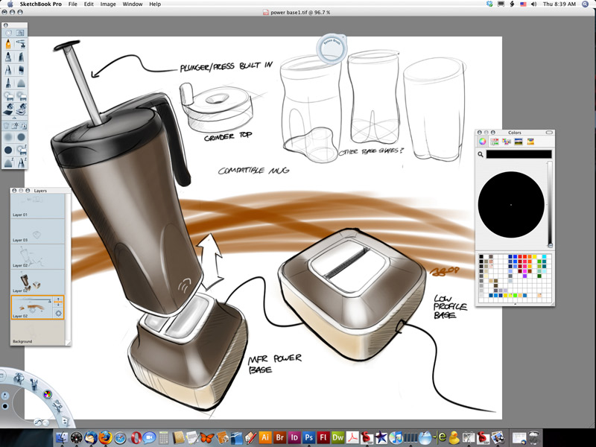Open the File menu
This screenshot has height=447, width=596.
pyautogui.click(x=72, y=4)
